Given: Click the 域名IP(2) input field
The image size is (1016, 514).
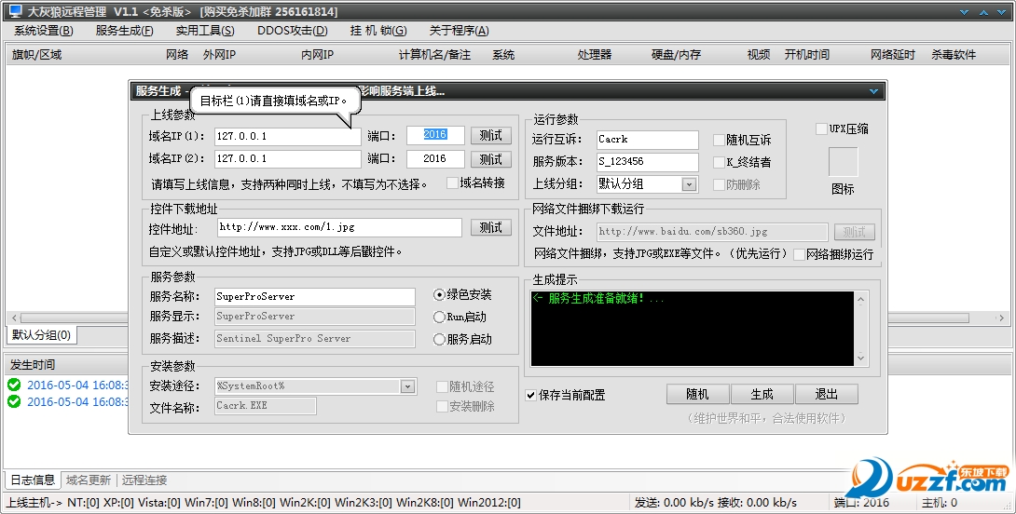Looking at the screenshot, I should [288, 158].
